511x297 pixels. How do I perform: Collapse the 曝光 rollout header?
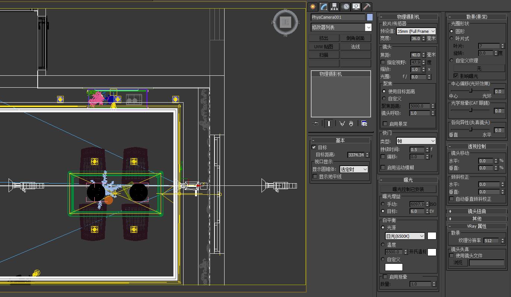[408, 179]
